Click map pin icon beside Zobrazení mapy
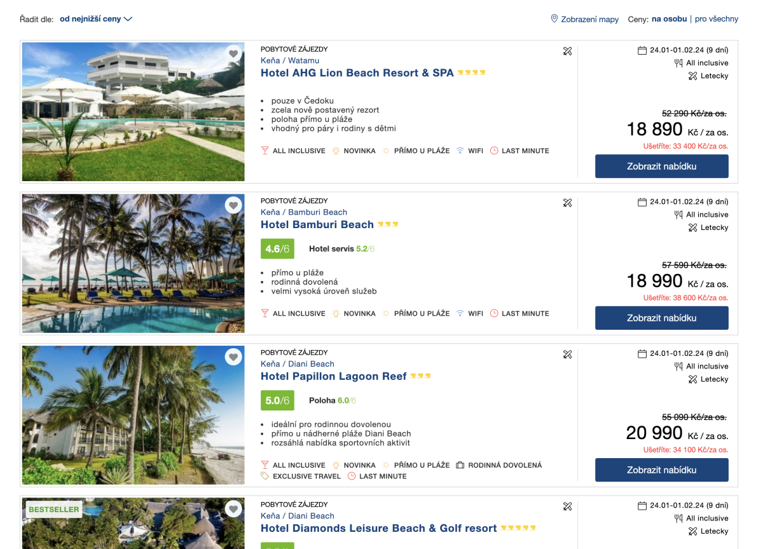Viewport: 763px width, 549px height. click(554, 19)
